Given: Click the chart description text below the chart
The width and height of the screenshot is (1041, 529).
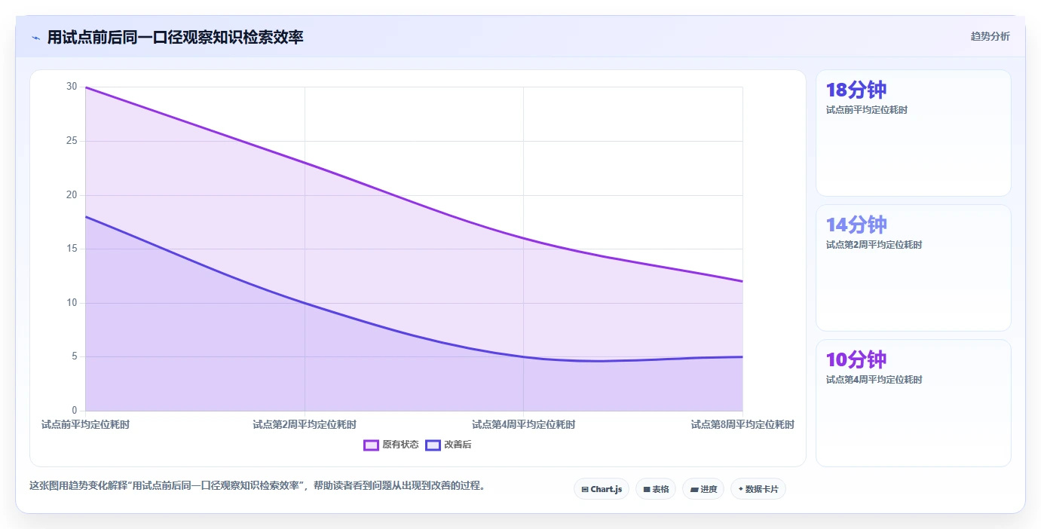Looking at the screenshot, I should pyautogui.click(x=256, y=486).
